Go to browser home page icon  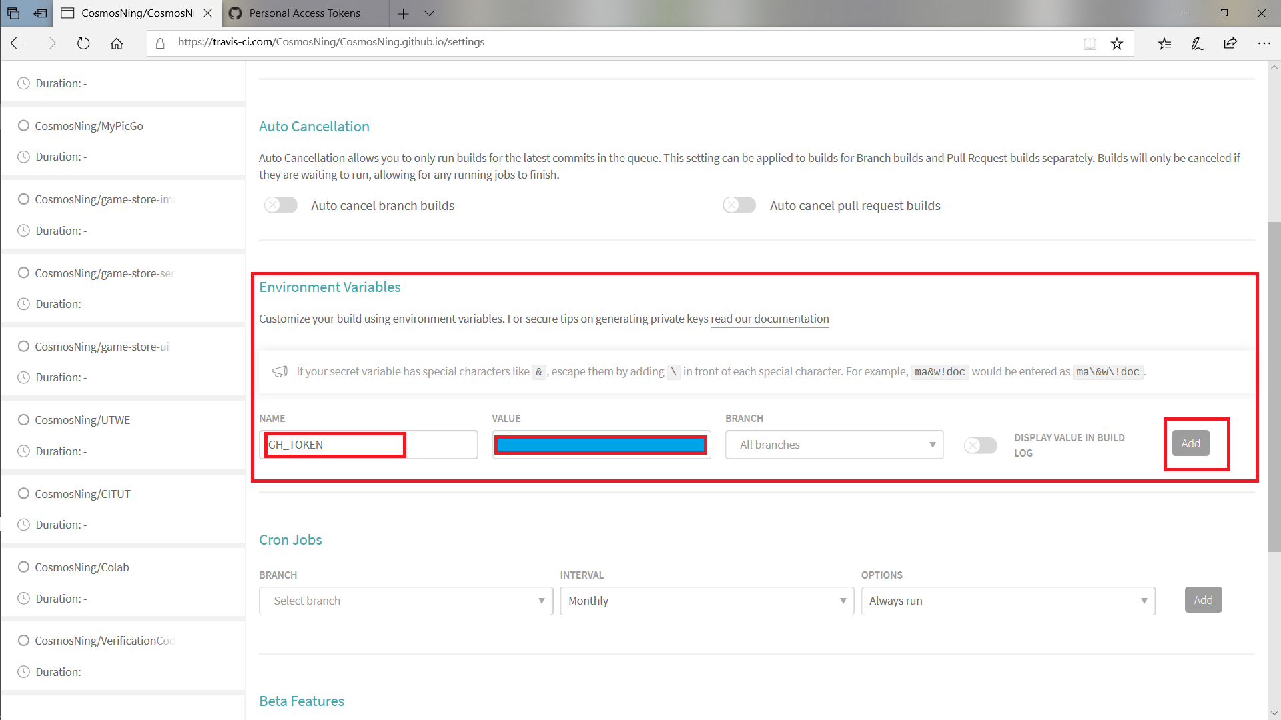(117, 43)
